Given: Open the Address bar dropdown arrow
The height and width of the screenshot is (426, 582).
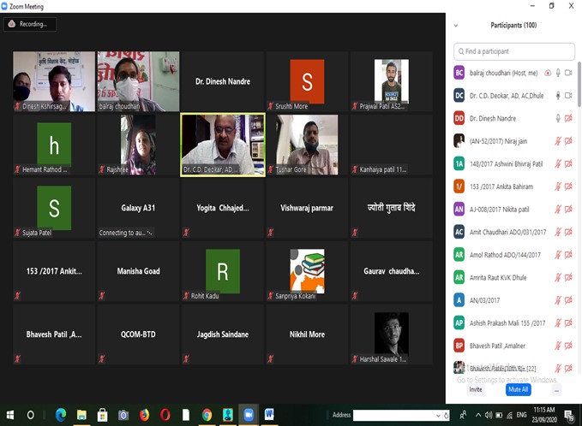Looking at the screenshot, I should (438, 416).
